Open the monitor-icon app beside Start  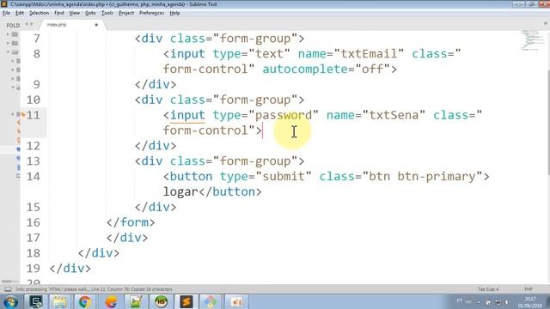point(35,302)
